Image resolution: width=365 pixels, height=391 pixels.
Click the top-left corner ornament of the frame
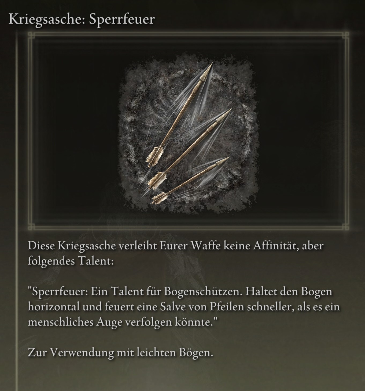click(x=32, y=36)
